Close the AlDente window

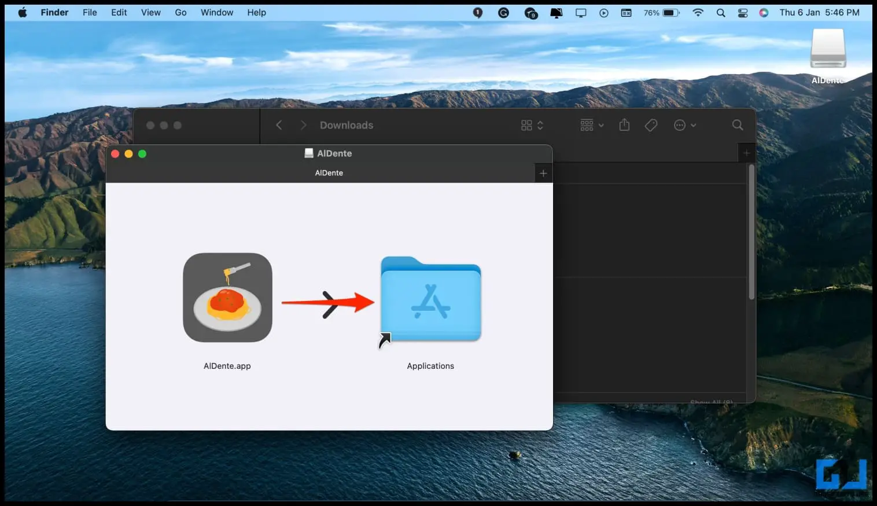click(115, 153)
